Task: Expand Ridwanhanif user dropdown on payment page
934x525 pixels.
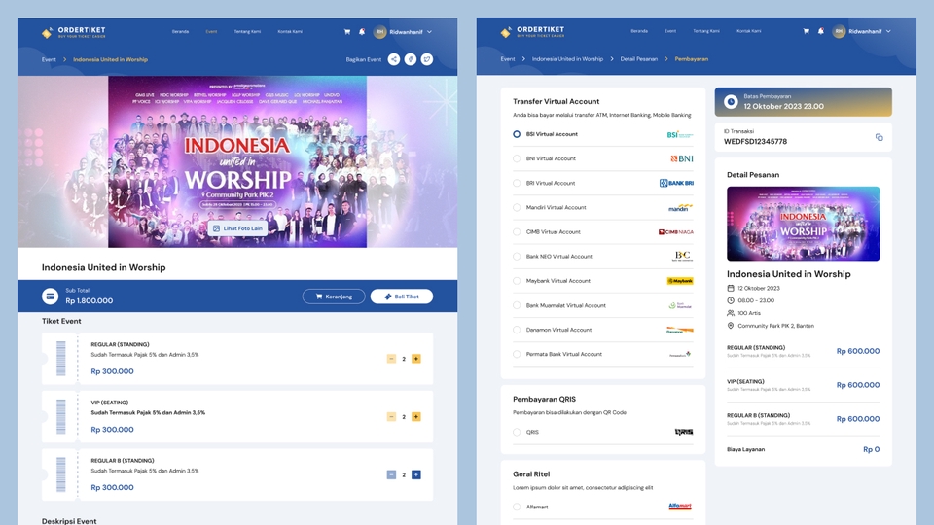Action: [888, 31]
